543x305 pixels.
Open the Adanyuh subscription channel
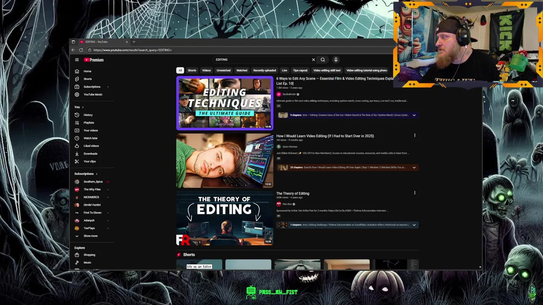[89, 220]
